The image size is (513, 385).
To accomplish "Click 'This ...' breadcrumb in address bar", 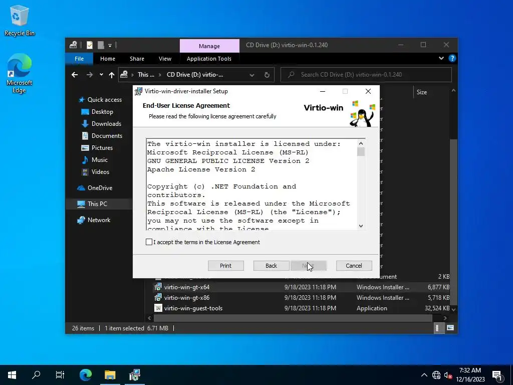I will 146,75.
